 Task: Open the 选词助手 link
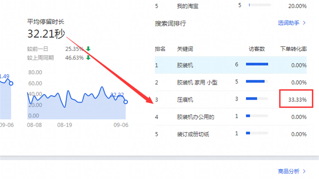(x=288, y=23)
